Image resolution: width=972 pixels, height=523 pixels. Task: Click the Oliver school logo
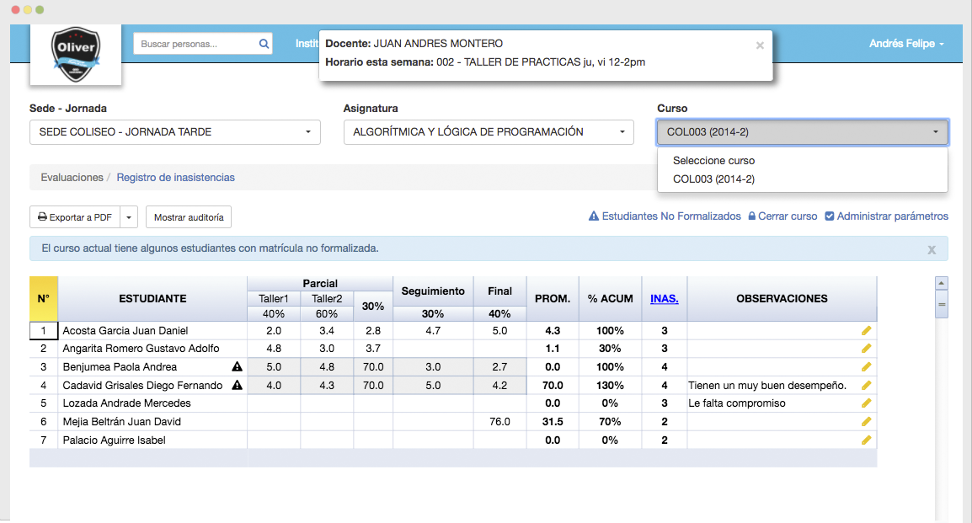tap(75, 53)
